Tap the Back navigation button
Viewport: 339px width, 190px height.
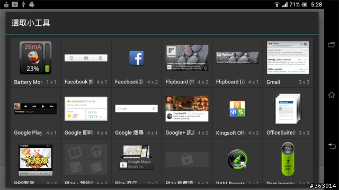332,146
